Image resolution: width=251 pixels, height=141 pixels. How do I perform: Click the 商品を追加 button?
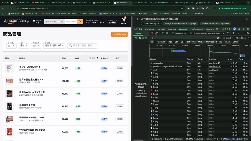tap(119, 34)
